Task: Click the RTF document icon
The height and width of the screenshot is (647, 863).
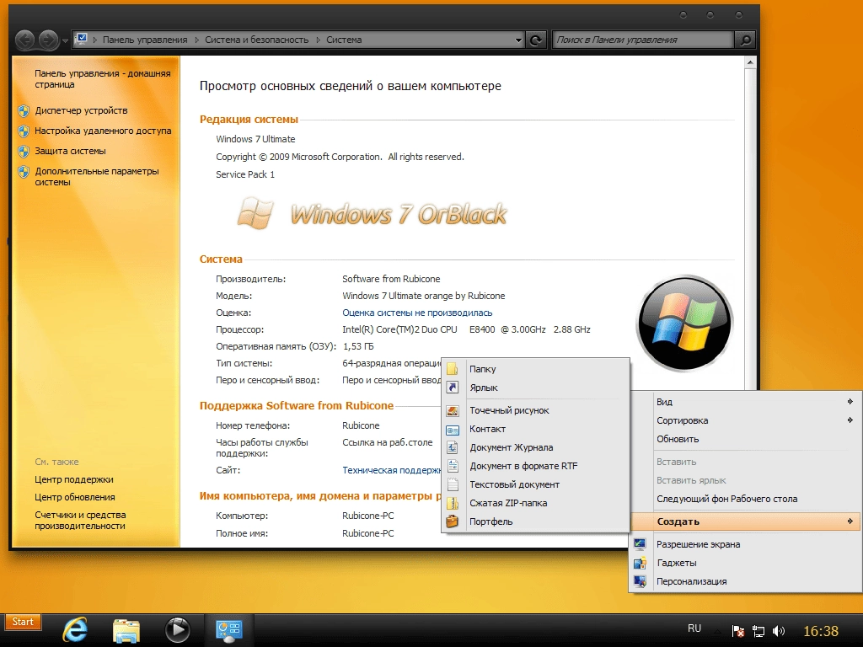Action: coord(453,466)
